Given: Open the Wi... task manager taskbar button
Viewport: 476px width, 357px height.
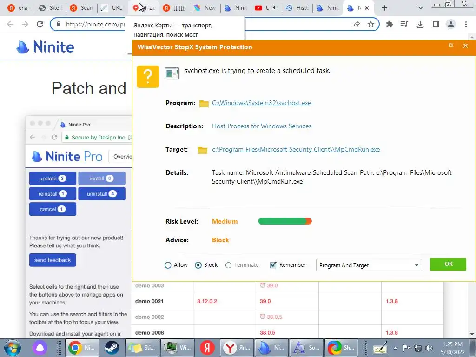Looking at the screenshot, I should [x=177, y=348].
